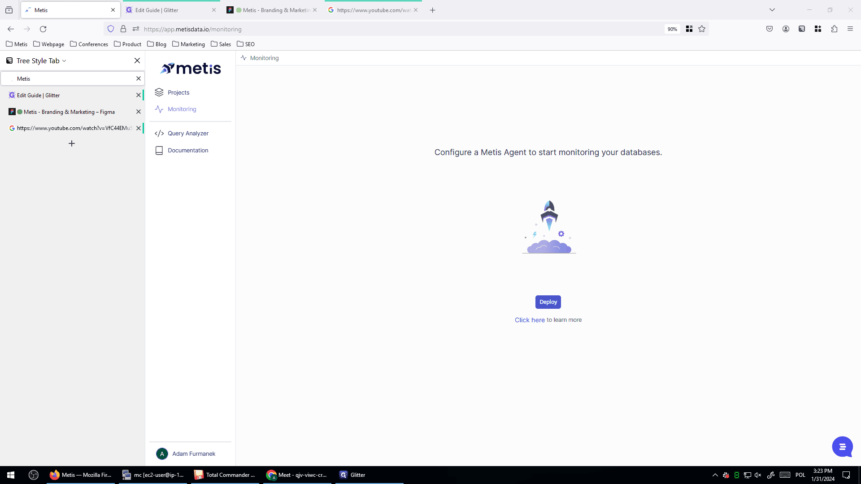Open the Projects page in Metis sidebar
The height and width of the screenshot is (484, 861).
178,93
